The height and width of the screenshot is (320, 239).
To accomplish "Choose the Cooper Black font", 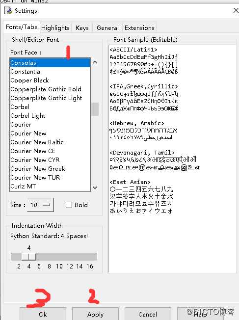I will (x=50, y=80).
